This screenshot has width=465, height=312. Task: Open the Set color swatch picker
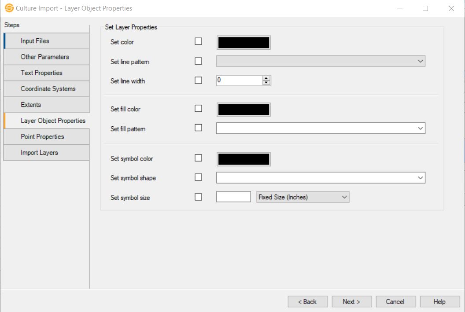point(243,42)
